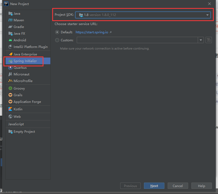Select Web in the list
The image size is (218, 194).
[x=28, y=116]
